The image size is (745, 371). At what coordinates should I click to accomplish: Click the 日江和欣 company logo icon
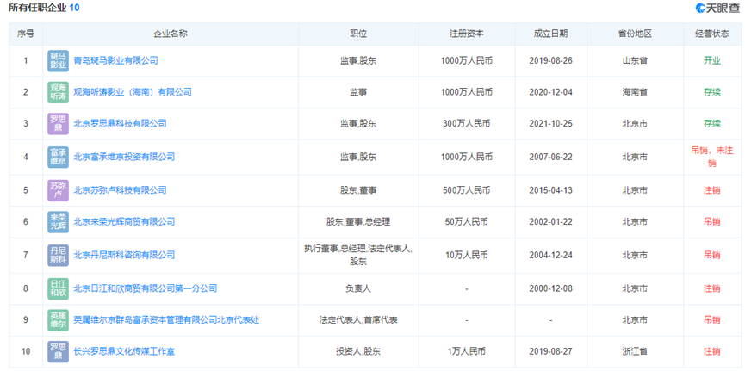58,288
